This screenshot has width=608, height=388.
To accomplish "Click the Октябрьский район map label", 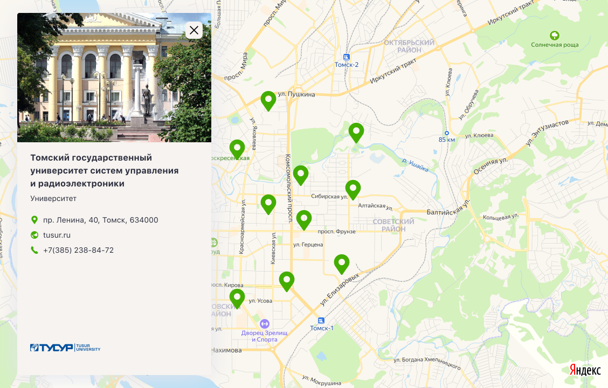I will (x=409, y=46).
